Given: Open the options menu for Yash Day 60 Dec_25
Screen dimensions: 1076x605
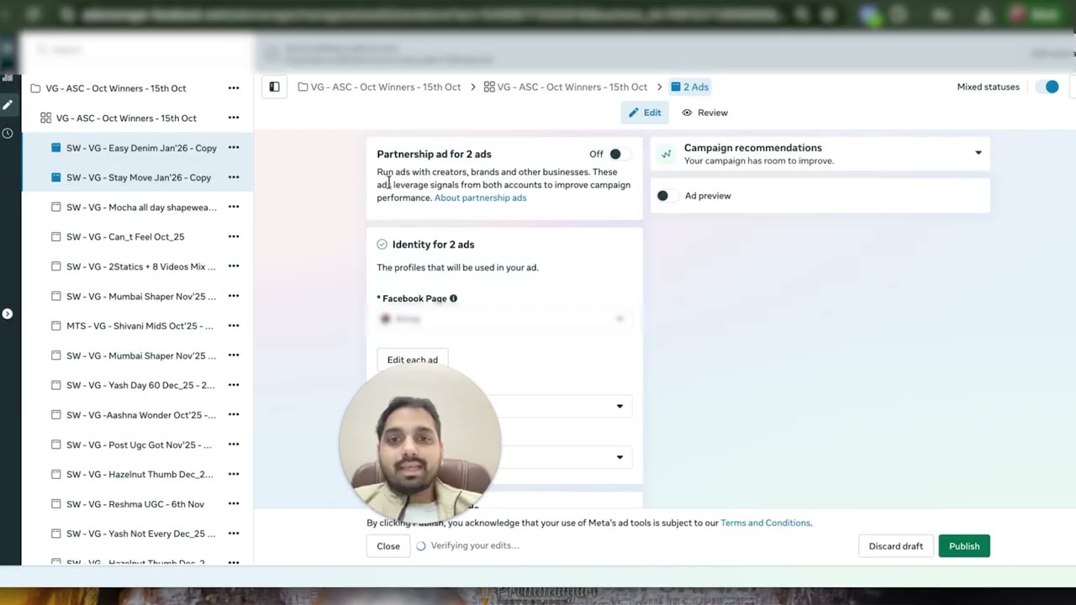Looking at the screenshot, I should pyautogui.click(x=234, y=385).
